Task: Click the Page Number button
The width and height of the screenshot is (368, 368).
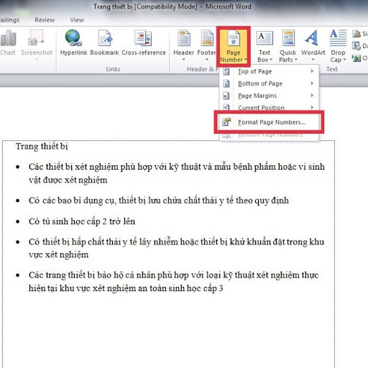Action: click(x=234, y=46)
